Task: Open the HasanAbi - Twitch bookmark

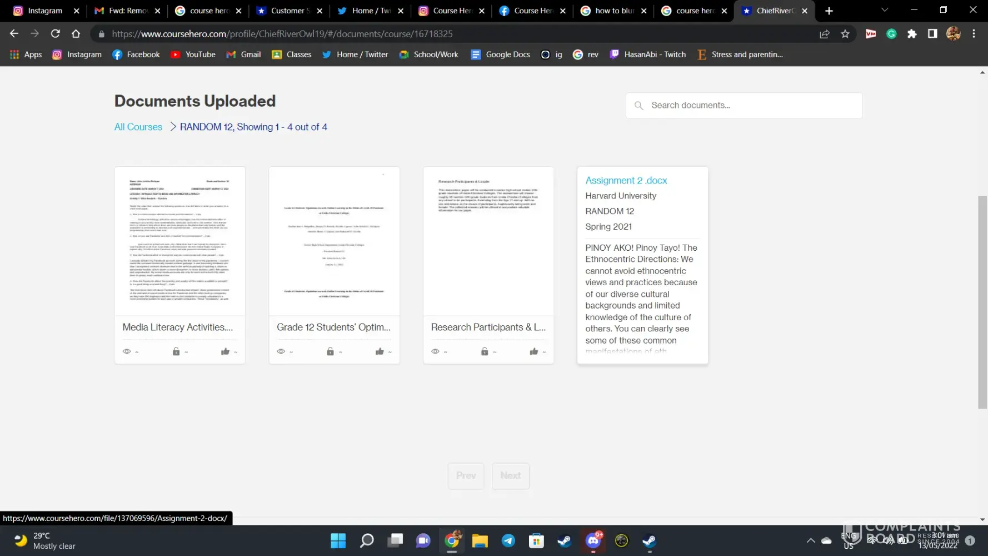Action: click(648, 54)
